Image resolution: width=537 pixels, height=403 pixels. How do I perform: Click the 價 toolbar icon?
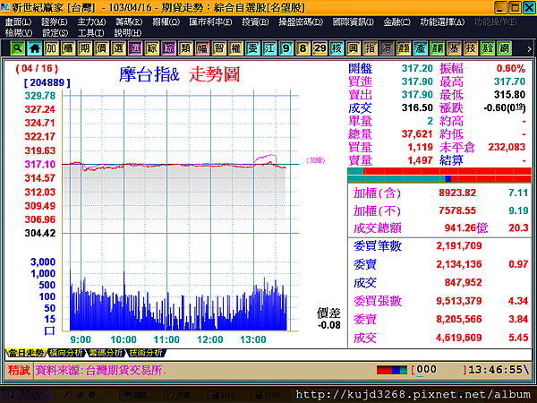pyautogui.click(x=102, y=48)
